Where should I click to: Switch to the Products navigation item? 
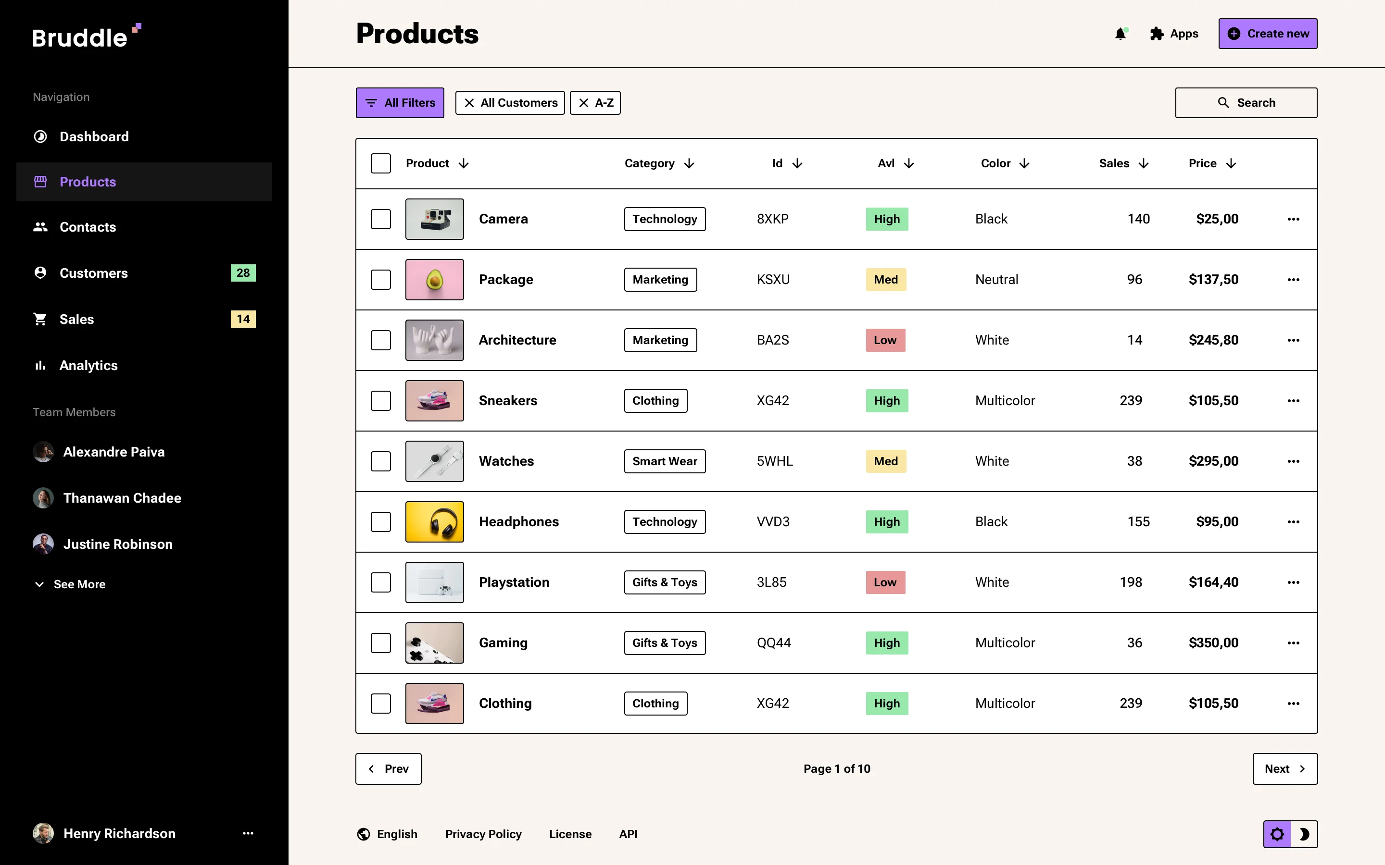click(x=87, y=181)
